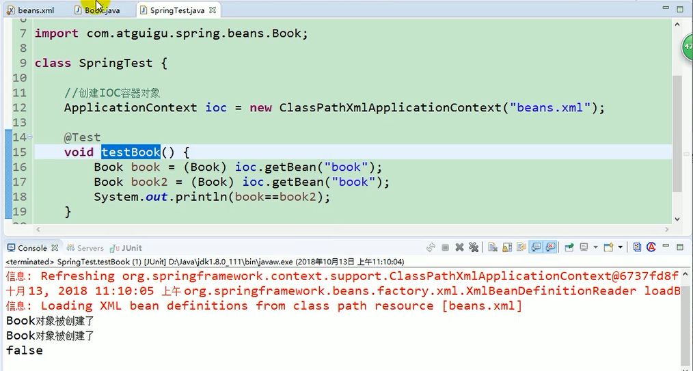Minimize the editor area
The height and width of the screenshot is (371, 693).
[666, 8]
